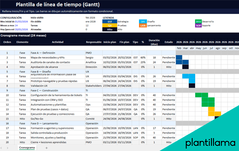This screenshot has width=239, height=151.
Task: Select the 25% progress cell of row 3
Action: pyautogui.click(x=143, y=62)
